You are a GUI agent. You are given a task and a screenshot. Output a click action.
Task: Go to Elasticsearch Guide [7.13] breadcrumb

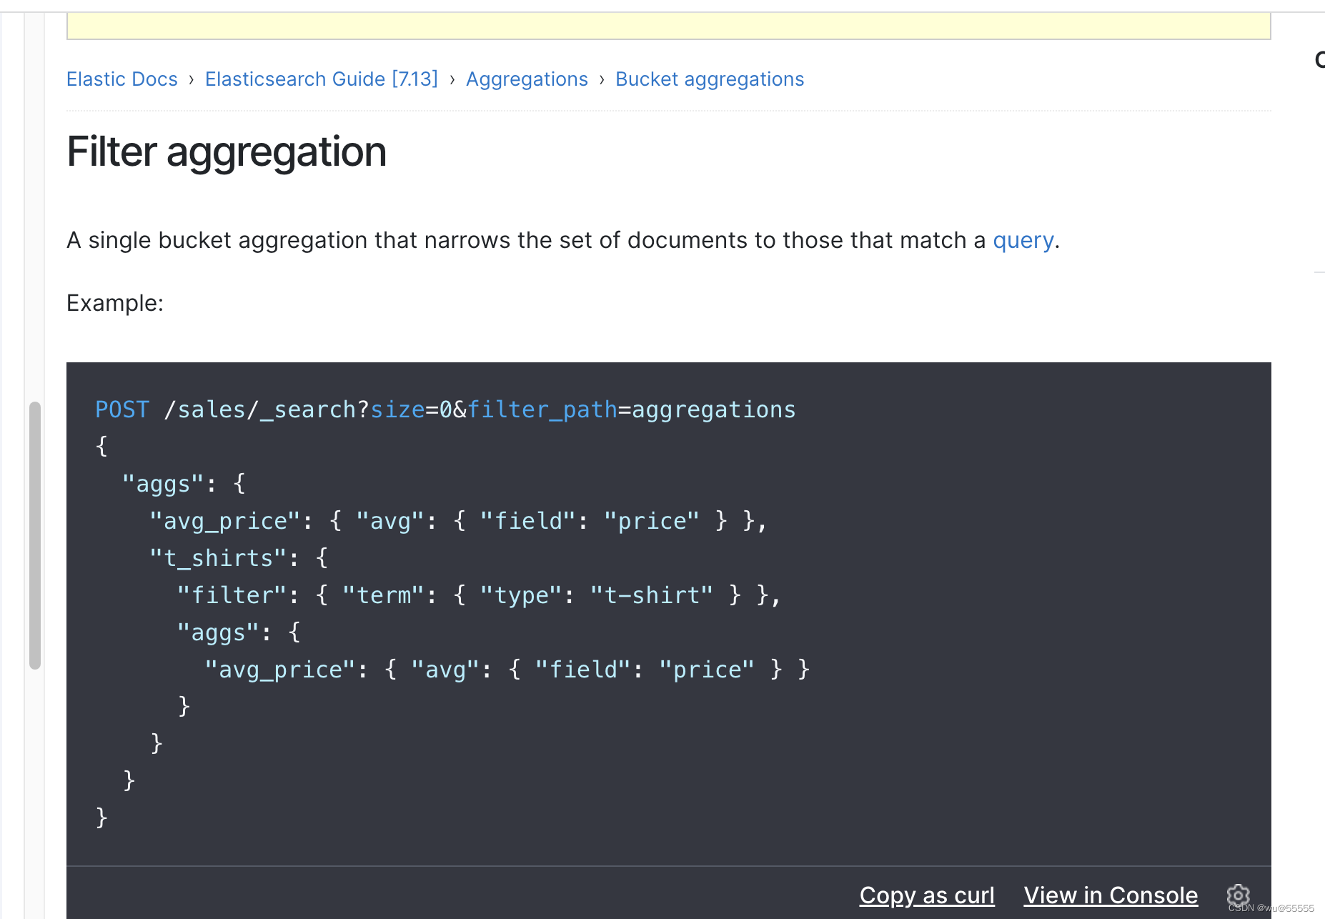[322, 79]
